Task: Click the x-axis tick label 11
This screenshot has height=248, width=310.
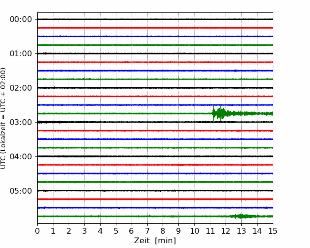Action: pyautogui.click(x=210, y=231)
